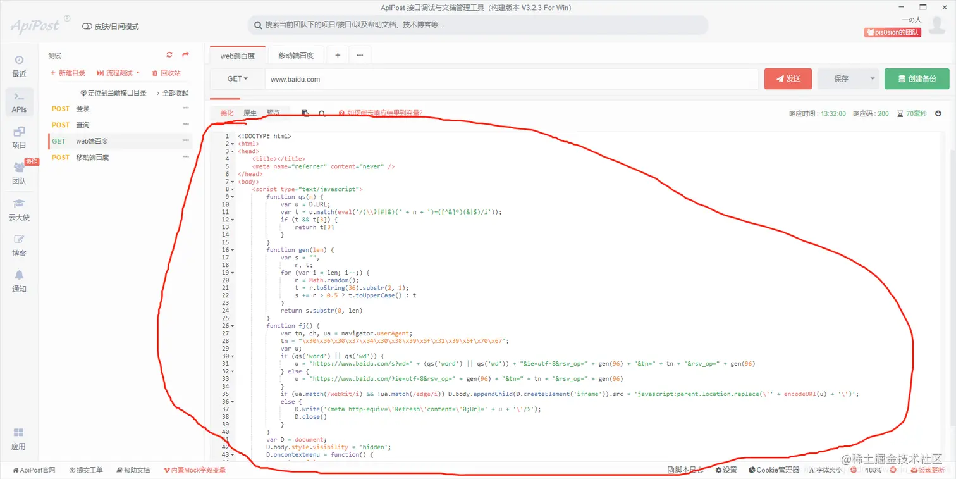This screenshot has height=479, width=956.
Task: Open the GET request method dropdown
Action: pos(238,79)
